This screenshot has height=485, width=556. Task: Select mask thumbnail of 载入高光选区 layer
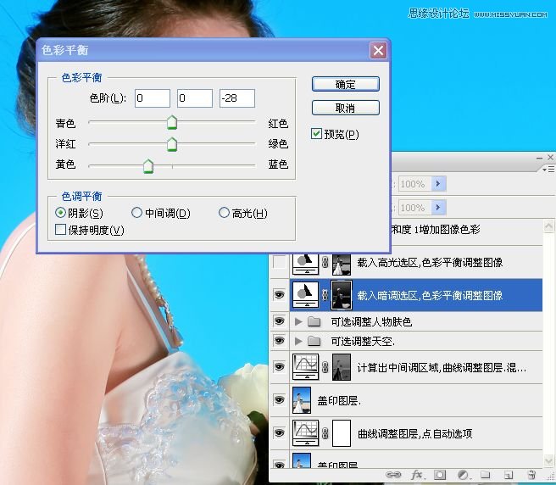tap(342, 265)
